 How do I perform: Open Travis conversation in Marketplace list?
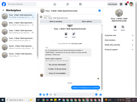(18, 39)
